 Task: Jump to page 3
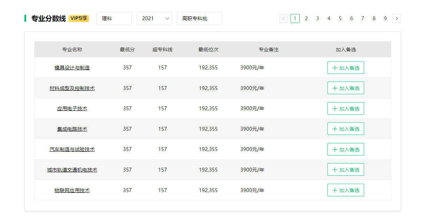tap(317, 18)
